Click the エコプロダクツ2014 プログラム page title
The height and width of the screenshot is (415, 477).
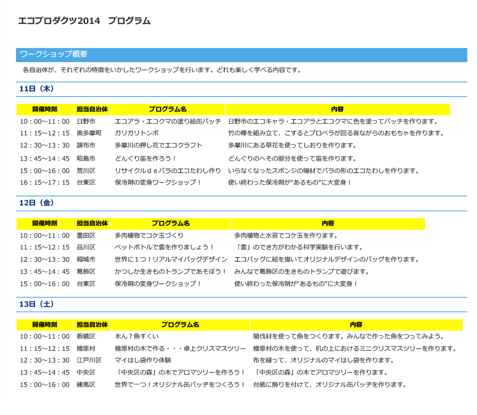click(84, 21)
